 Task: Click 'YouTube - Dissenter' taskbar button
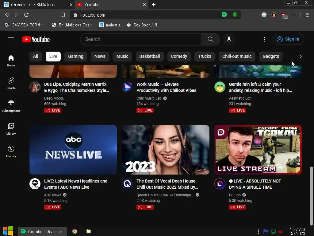pos(42,231)
